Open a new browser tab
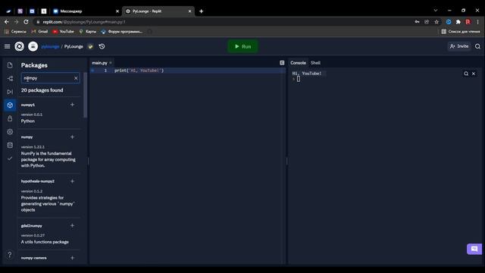The height and width of the screenshot is (273, 485). tap(201, 11)
